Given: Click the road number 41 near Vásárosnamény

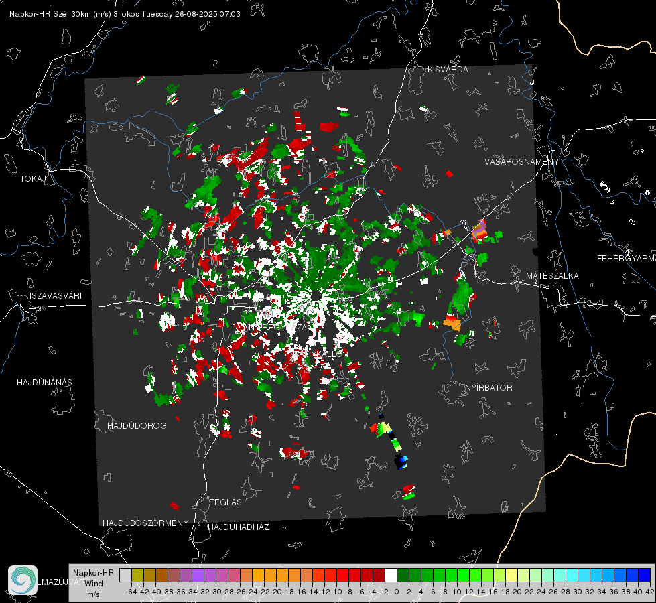Looking at the screenshot, I should (509, 196).
